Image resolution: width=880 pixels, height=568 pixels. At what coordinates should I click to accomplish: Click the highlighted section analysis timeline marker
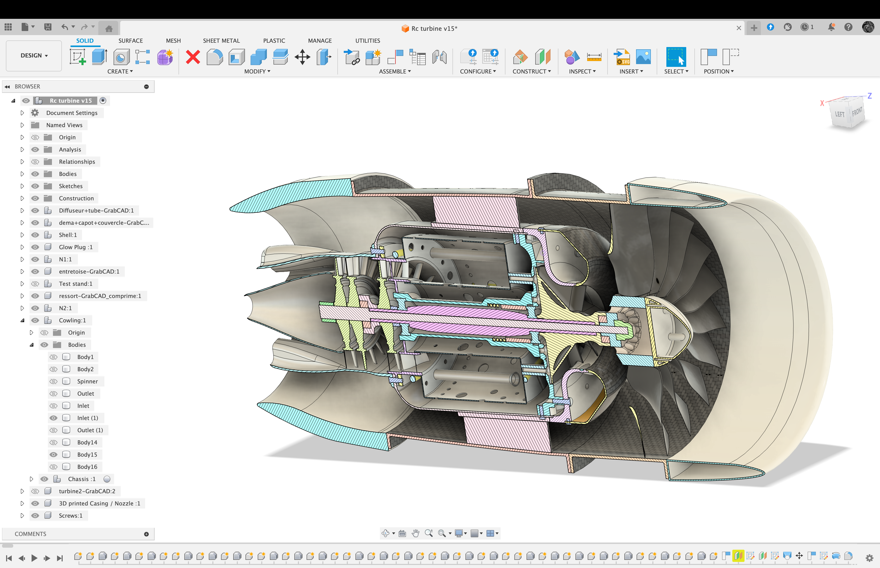tap(738, 556)
